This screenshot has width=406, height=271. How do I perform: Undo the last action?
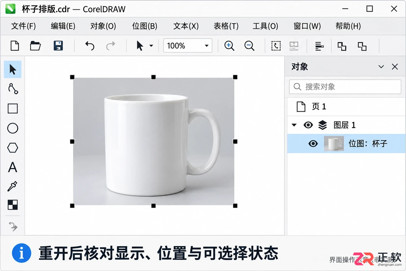coord(90,46)
